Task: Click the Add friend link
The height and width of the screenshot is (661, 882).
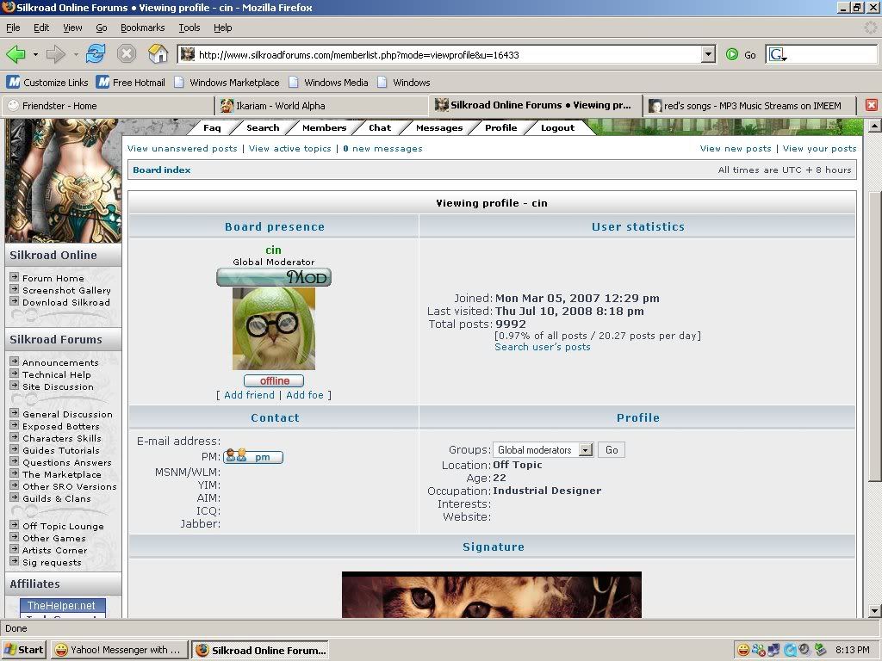Action: tap(249, 395)
